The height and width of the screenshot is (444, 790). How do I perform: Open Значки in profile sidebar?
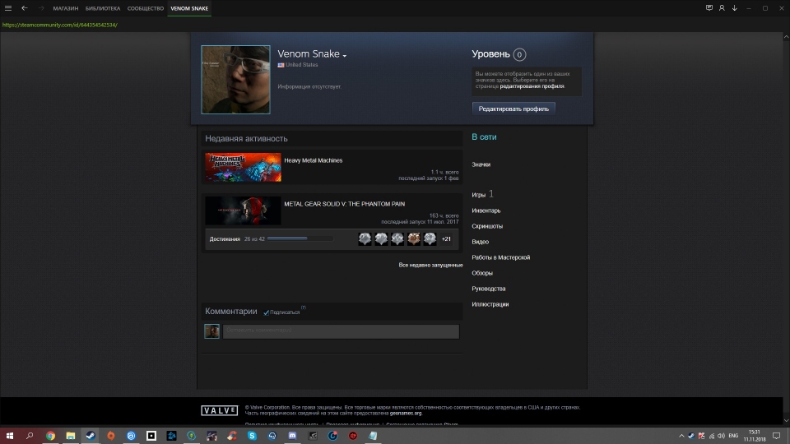pos(481,164)
